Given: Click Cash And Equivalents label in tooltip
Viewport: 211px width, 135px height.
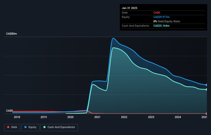Looking at the screenshot, I should [x=135, y=26].
